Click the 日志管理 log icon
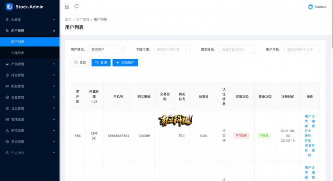 click(7, 108)
